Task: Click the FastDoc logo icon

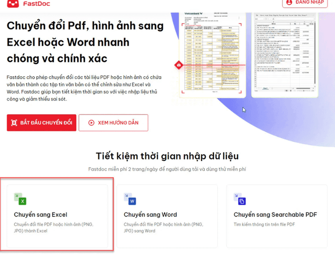Action: click(13, 3)
